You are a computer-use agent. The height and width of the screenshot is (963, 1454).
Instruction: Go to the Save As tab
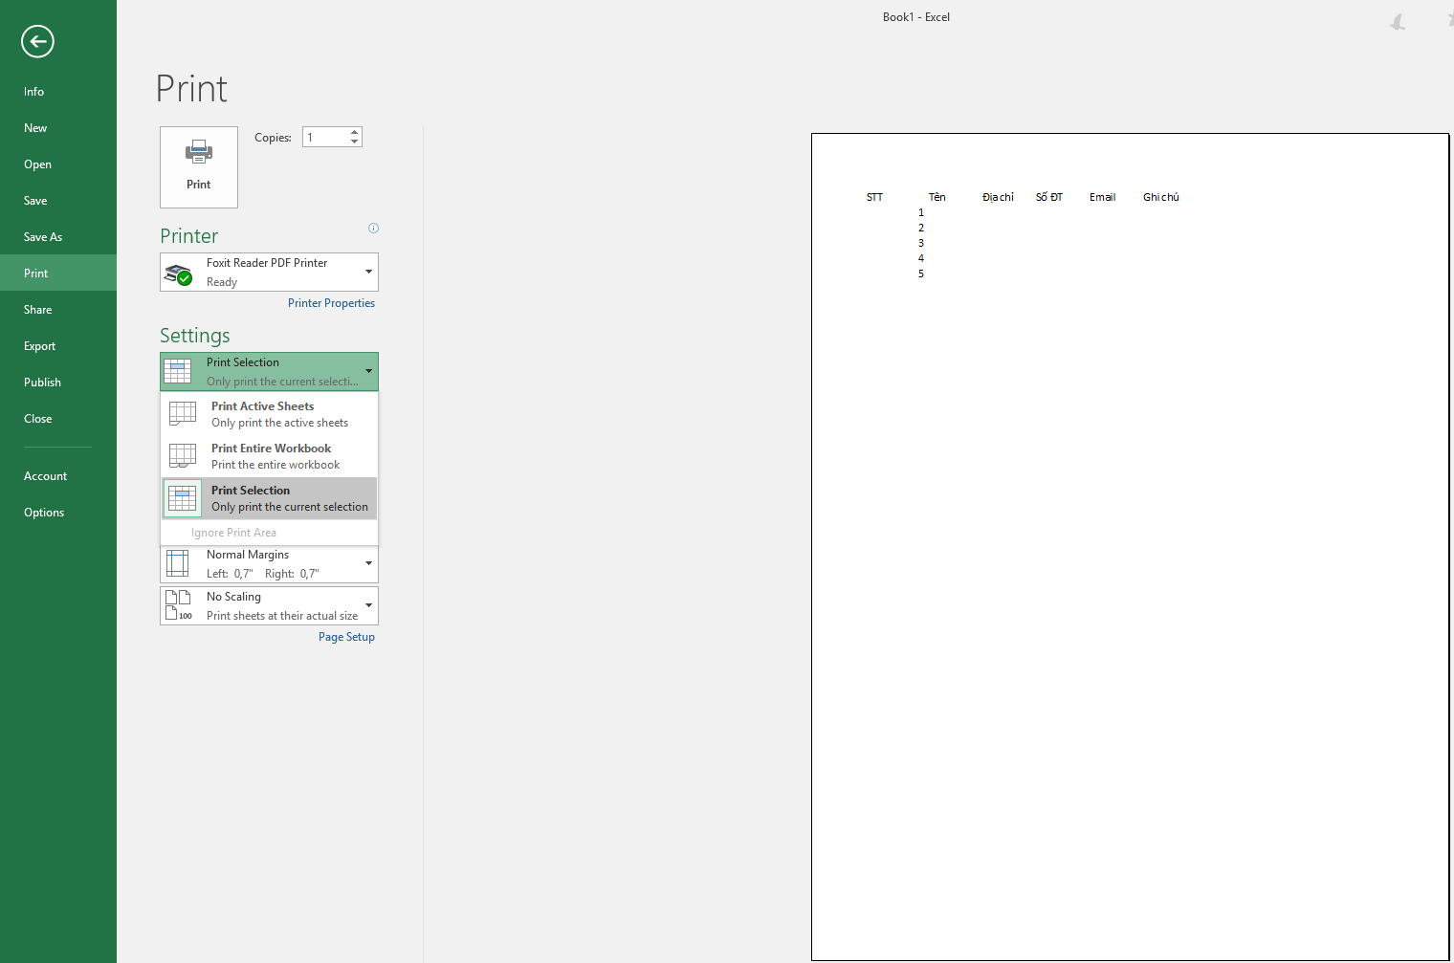(x=43, y=237)
